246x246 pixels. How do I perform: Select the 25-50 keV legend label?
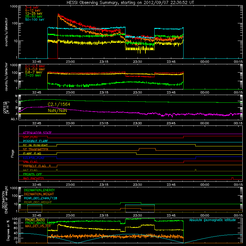point(34,17)
